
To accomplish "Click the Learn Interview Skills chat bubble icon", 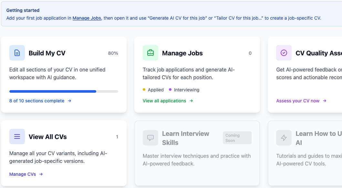I will pyautogui.click(x=150, y=138).
